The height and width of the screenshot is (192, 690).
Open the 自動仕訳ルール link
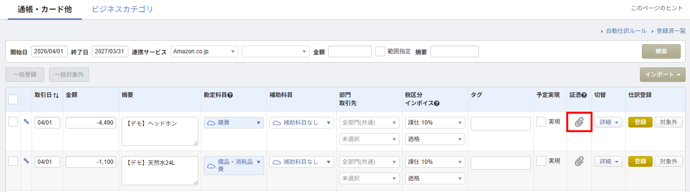tap(626, 31)
